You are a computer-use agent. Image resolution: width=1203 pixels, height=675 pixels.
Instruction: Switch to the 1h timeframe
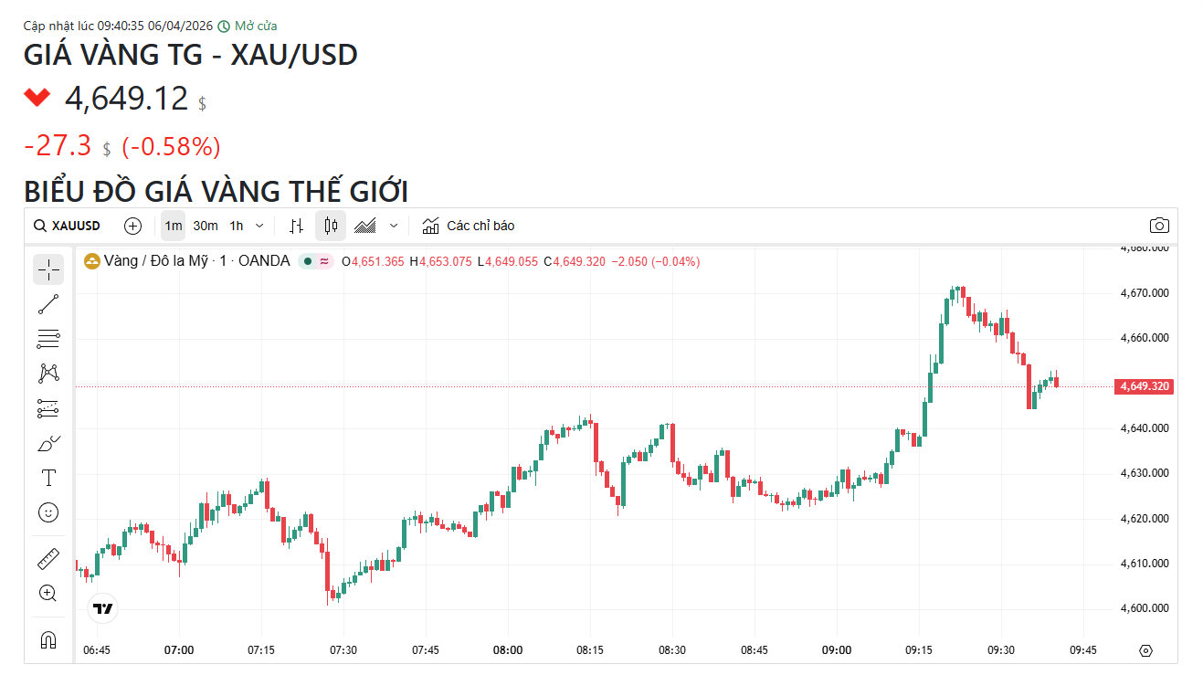pyautogui.click(x=237, y=226)
